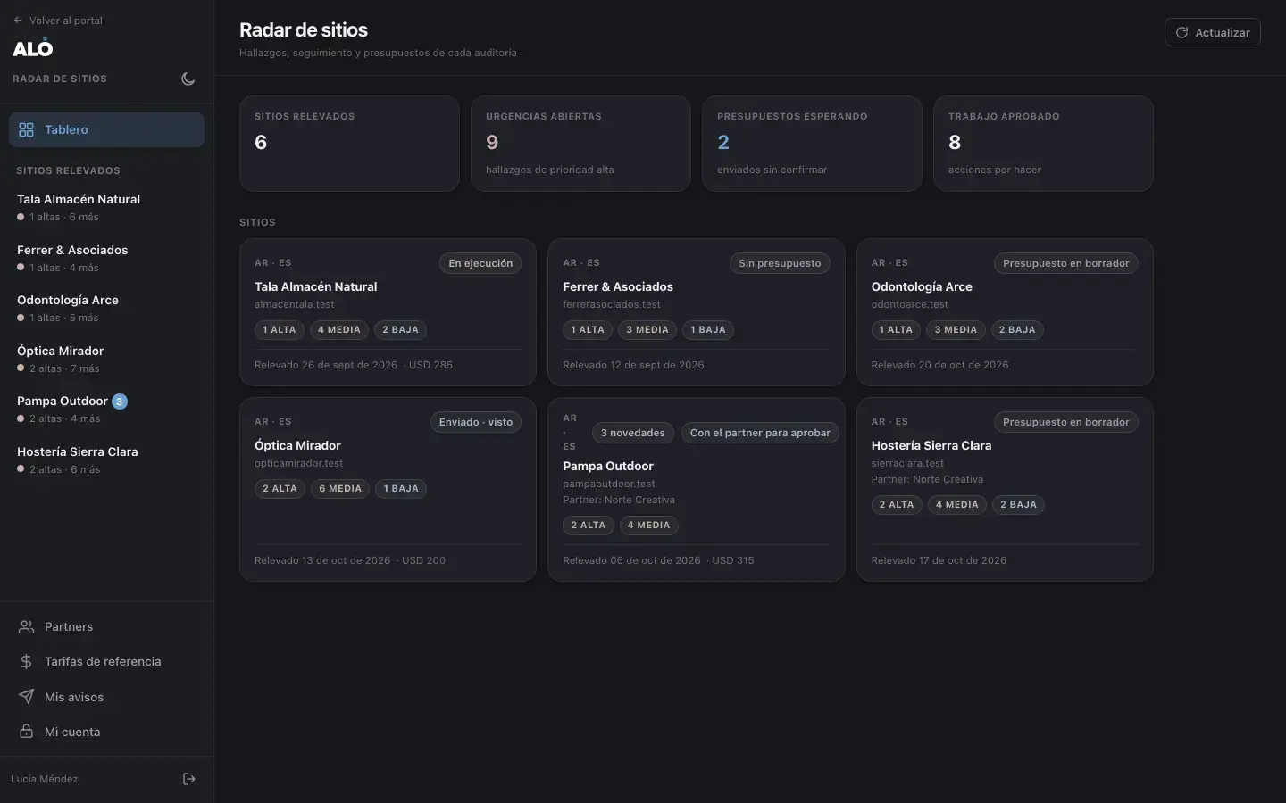Click Con el partner para aprobar badge
Image resolution: width=1286 pixels, height=803 pixels.
point(760,433)
